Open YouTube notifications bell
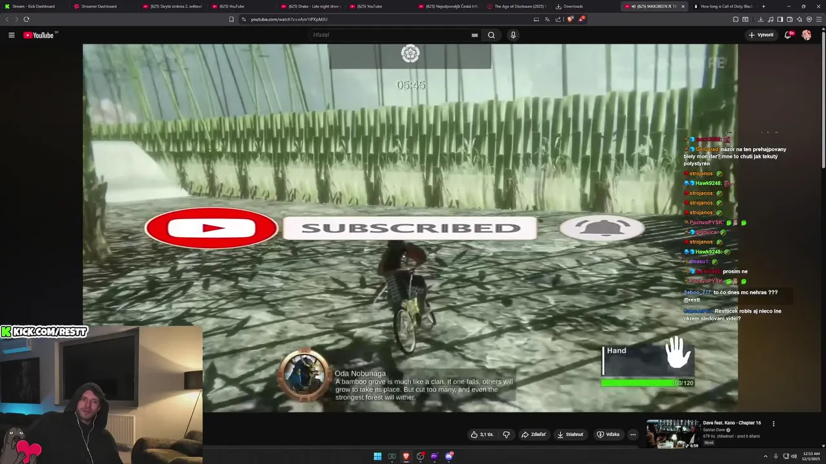The image size is (826, 464). pyautogui.click(x=788, y=35)
